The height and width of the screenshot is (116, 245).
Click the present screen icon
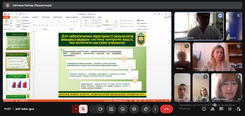pos(111,109)
